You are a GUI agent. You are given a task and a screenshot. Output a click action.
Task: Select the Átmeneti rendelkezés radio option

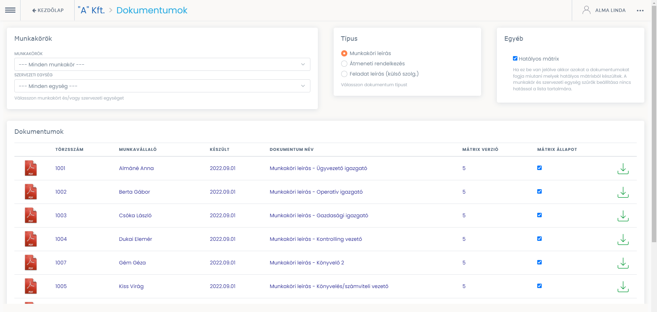344,64
